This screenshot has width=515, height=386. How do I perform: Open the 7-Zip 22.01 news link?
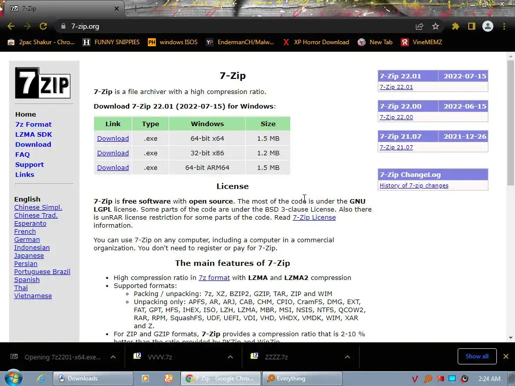click(x=396, y=87)
